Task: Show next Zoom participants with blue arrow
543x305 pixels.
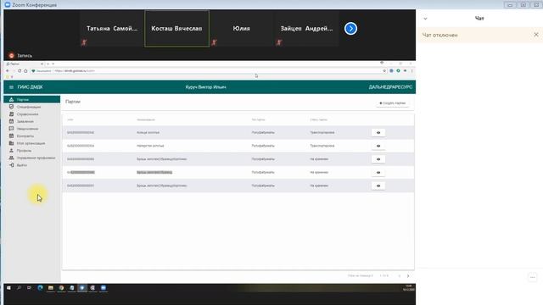Action: point(350,28)
